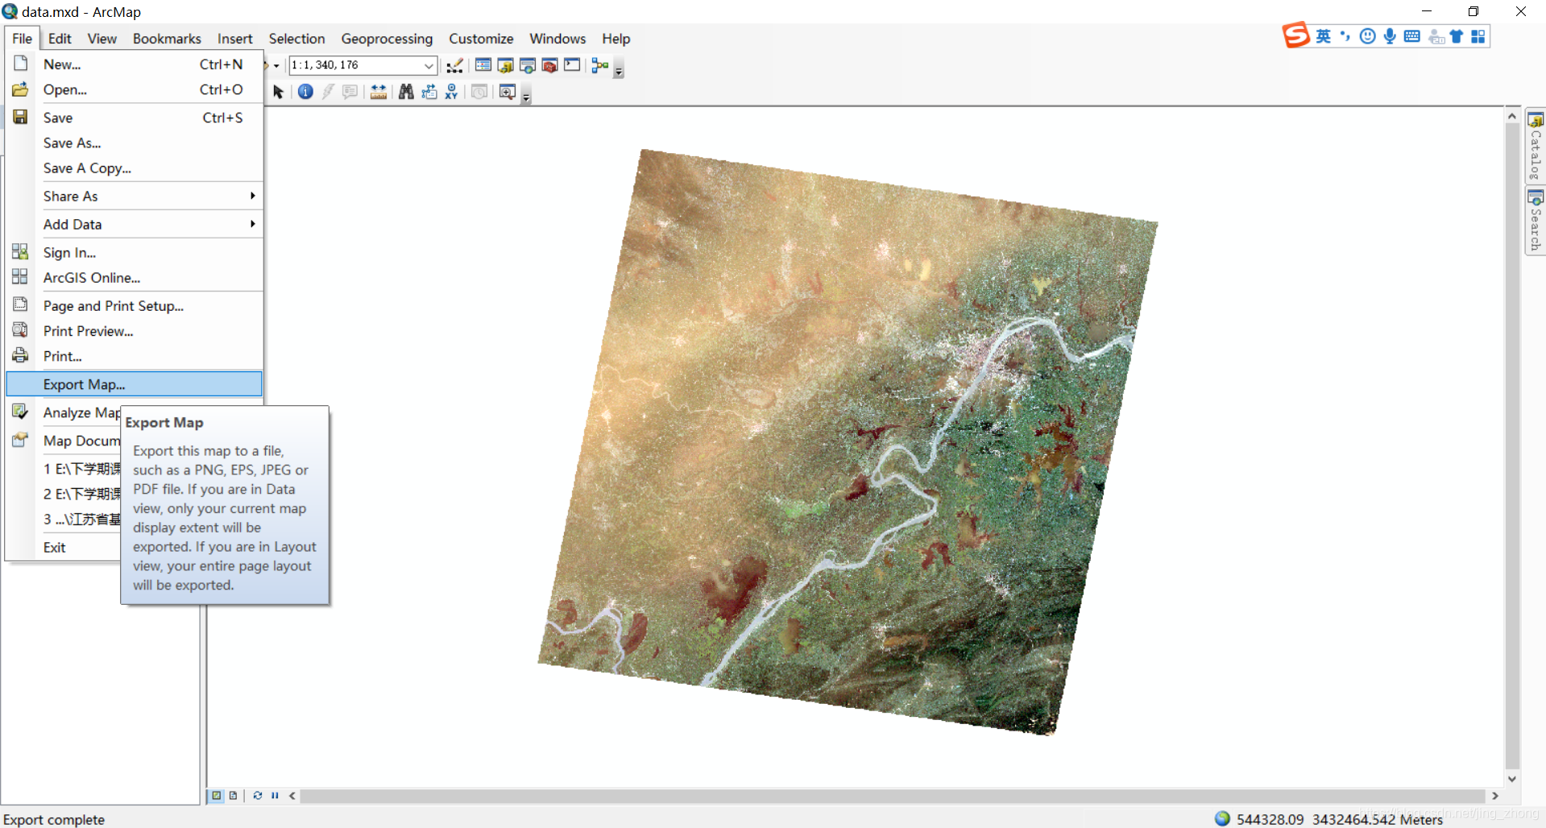
Task: Open the Search side tab
Action: pos(1536,221)
